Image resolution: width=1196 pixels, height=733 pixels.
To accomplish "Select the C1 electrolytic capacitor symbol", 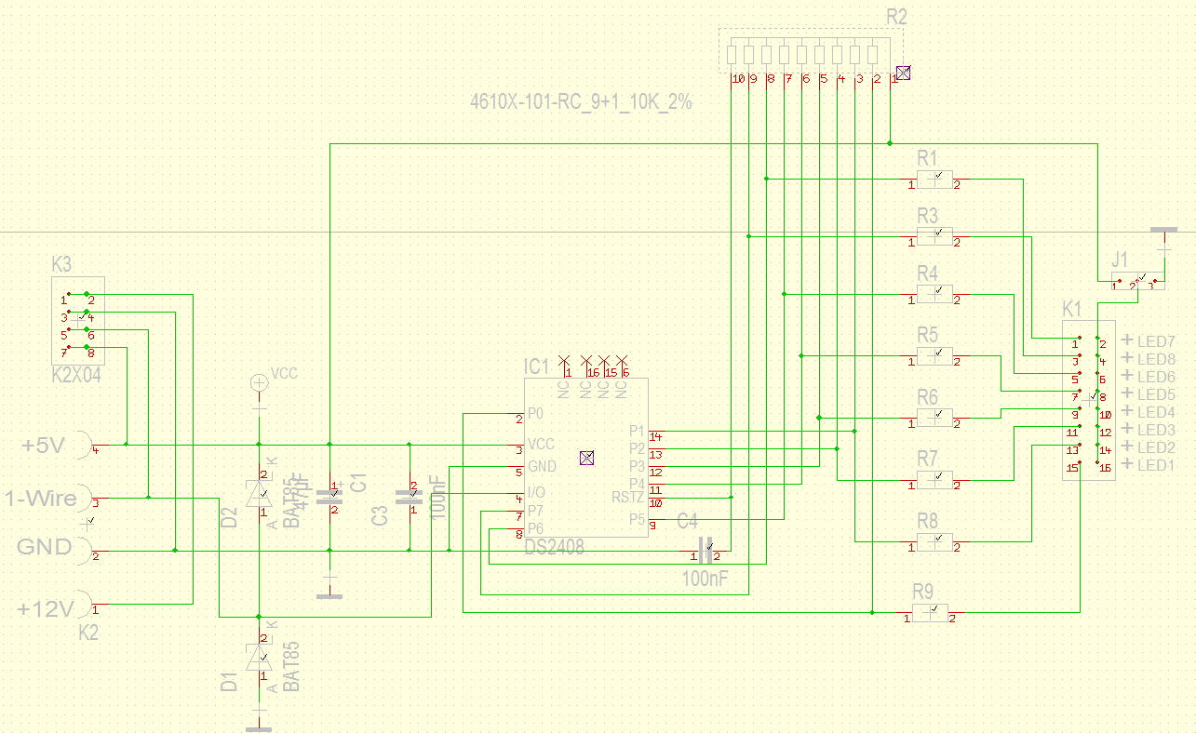I will [329, 493].
